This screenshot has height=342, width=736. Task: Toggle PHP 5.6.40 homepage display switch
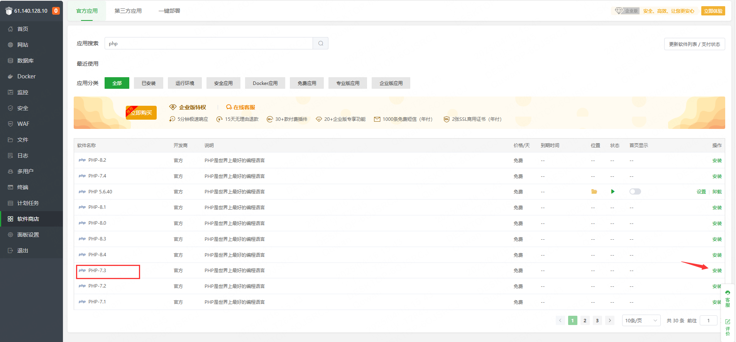[x=635, y=192]
